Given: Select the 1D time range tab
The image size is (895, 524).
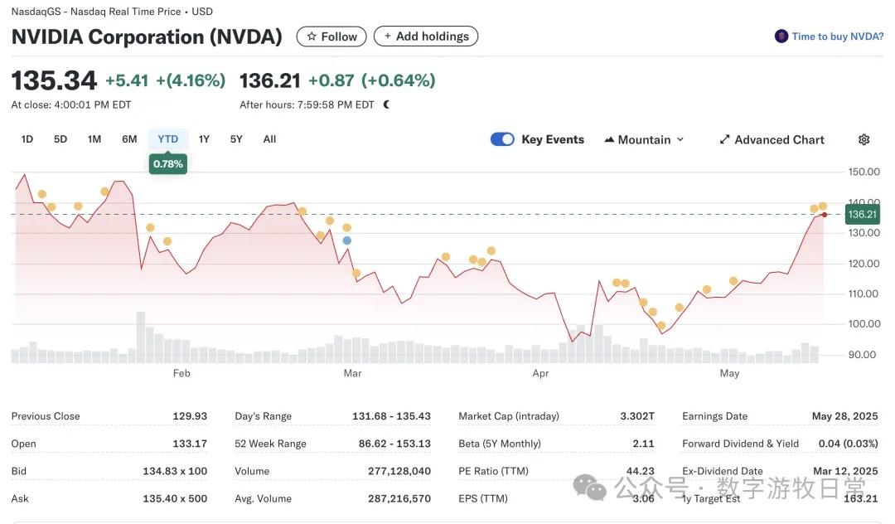Looking at the screenshot, I should click(27, 139).
